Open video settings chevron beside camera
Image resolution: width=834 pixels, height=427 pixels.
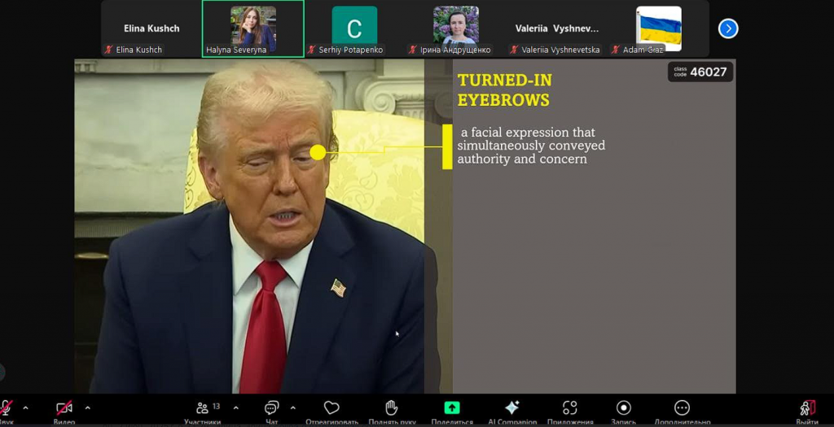(88, 407)
